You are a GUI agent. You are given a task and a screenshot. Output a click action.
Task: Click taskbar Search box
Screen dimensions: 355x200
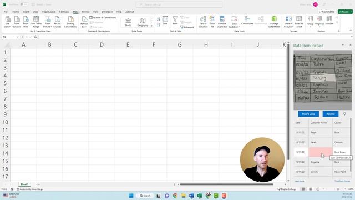point(145,196)
